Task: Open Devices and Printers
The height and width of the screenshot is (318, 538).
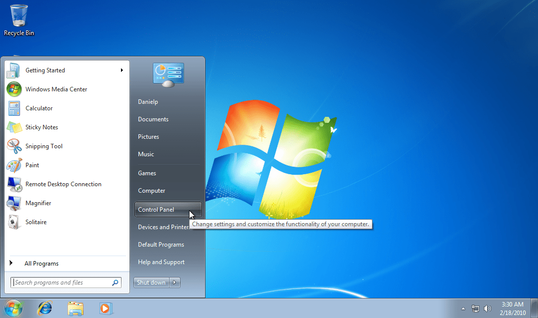Action: pos(163,227)
